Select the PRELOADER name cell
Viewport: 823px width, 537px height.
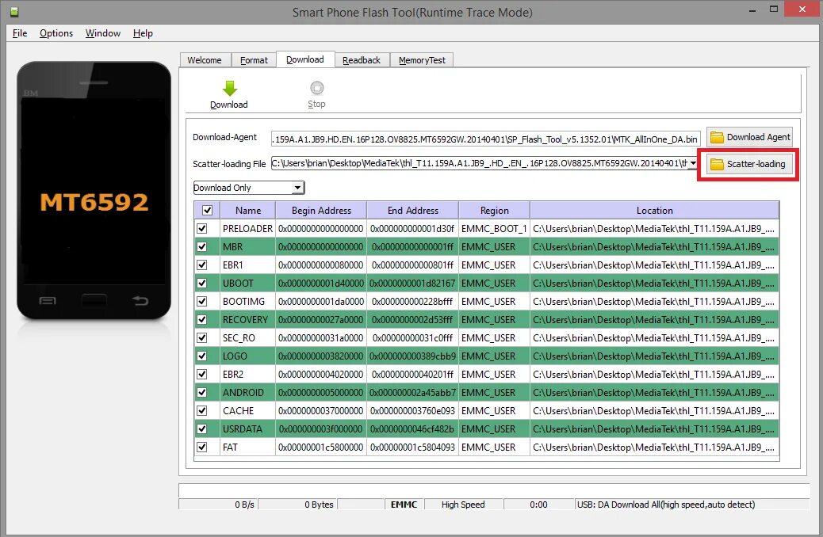247,229
